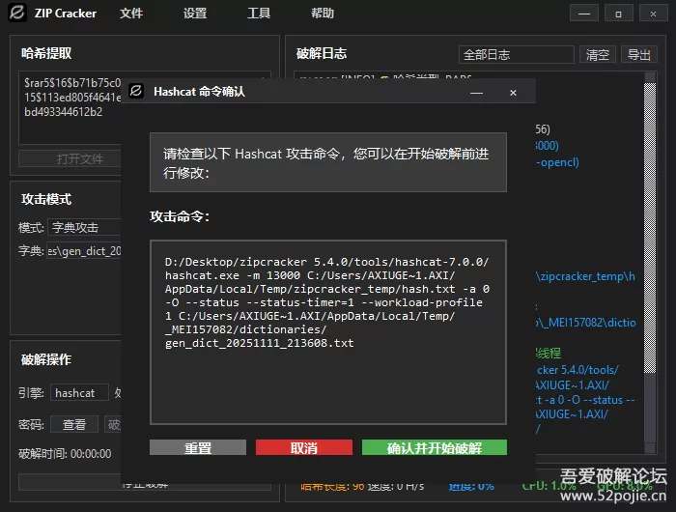Click the 打开文件 button
Image resolution: width=676 pixels, height=512 pixels.
70,159
